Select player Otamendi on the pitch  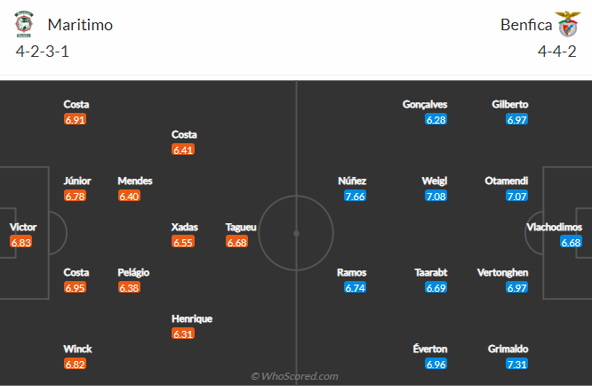tap(506, 181)
